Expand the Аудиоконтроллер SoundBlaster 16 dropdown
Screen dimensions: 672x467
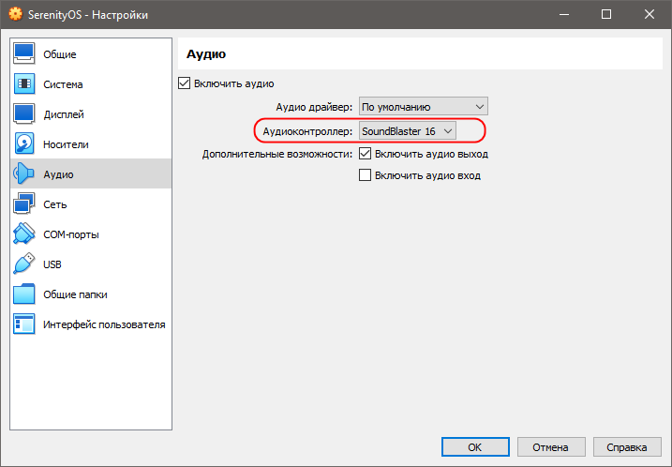coord(407,131)
